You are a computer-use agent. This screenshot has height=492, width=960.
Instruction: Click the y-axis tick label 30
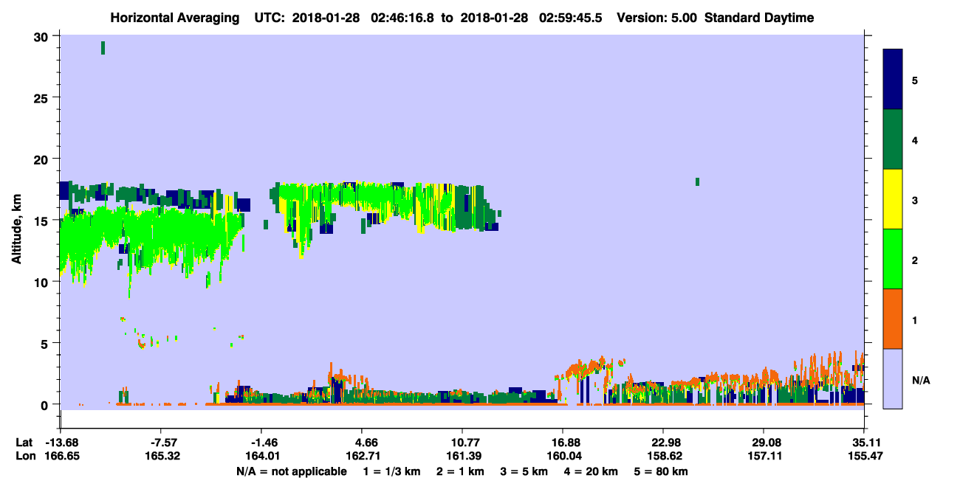pyautogui.click(x=42, y=37)
